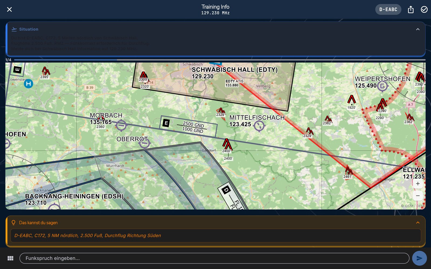The image size is (431, 269).
Task: Select the Oberrot airfield symbol
Action: [x=144, y=143]
